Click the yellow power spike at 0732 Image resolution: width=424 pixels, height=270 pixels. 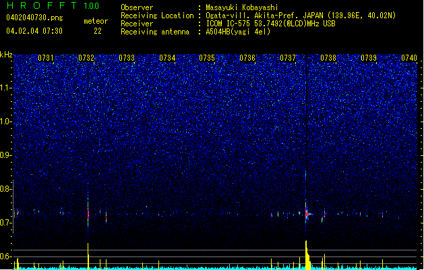[88, 256]
